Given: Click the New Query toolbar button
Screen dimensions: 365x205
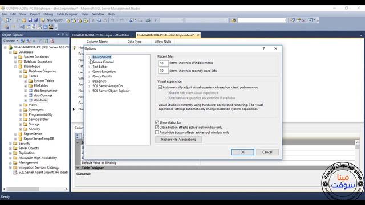Looking at the screenshot, I should [52, 20].
